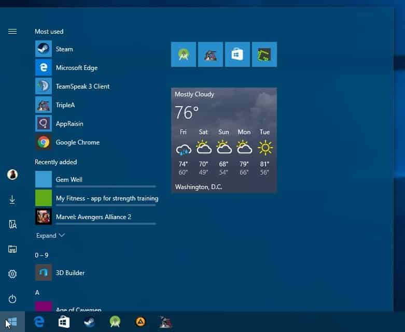Click the My Fitness app label

tap(107, 198)
